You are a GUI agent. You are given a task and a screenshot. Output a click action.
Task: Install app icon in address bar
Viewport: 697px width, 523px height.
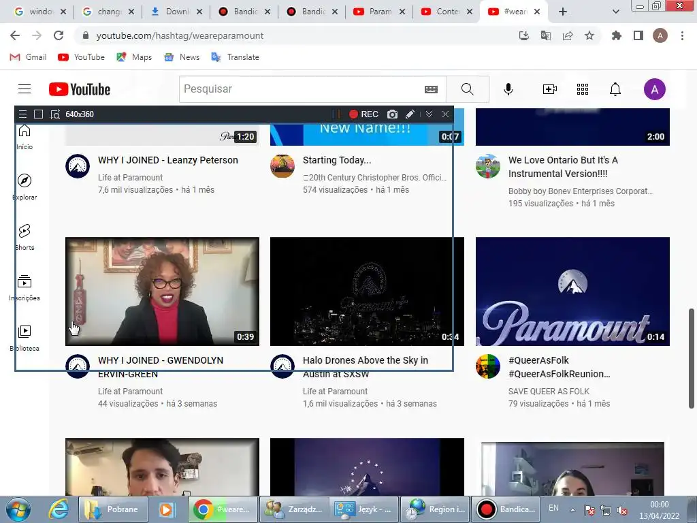click(524, 35)
